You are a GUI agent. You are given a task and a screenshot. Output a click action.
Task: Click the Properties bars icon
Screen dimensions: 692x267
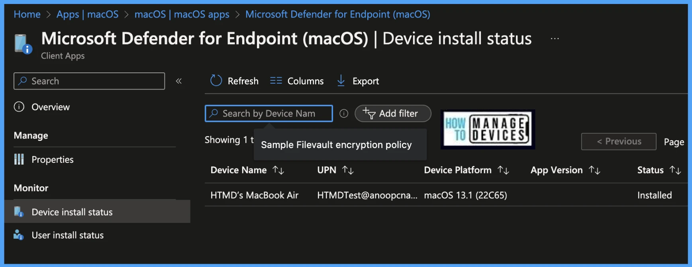tap(19, 160)
